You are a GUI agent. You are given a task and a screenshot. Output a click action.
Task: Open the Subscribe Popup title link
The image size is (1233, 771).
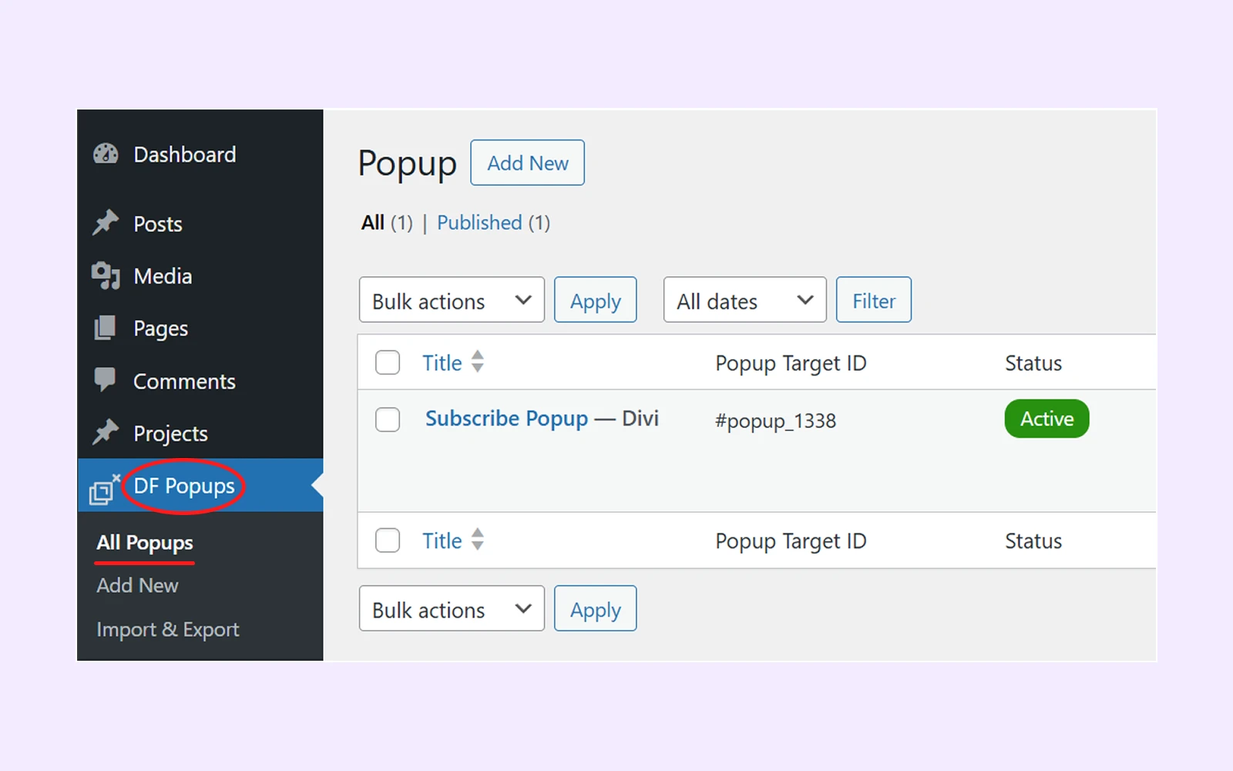[506, 419]
